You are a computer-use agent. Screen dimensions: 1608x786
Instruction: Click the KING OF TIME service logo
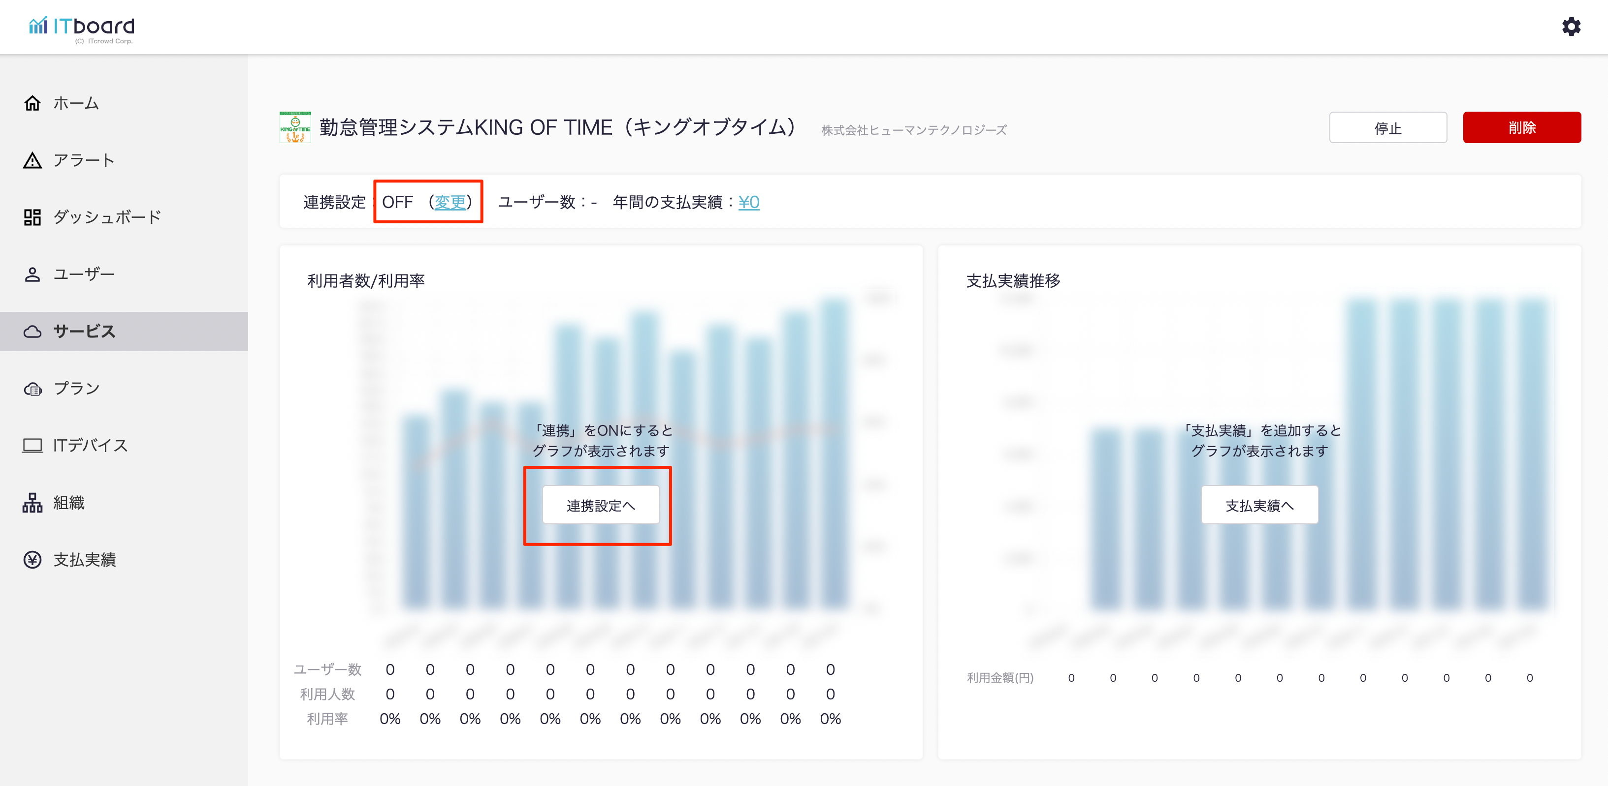pyautogui.click(x=295, y=128)
